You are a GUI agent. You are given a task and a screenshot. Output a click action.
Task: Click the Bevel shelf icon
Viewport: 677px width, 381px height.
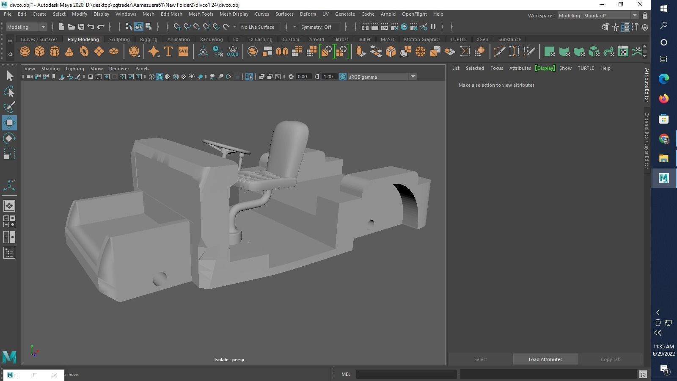tap(391, 52)
